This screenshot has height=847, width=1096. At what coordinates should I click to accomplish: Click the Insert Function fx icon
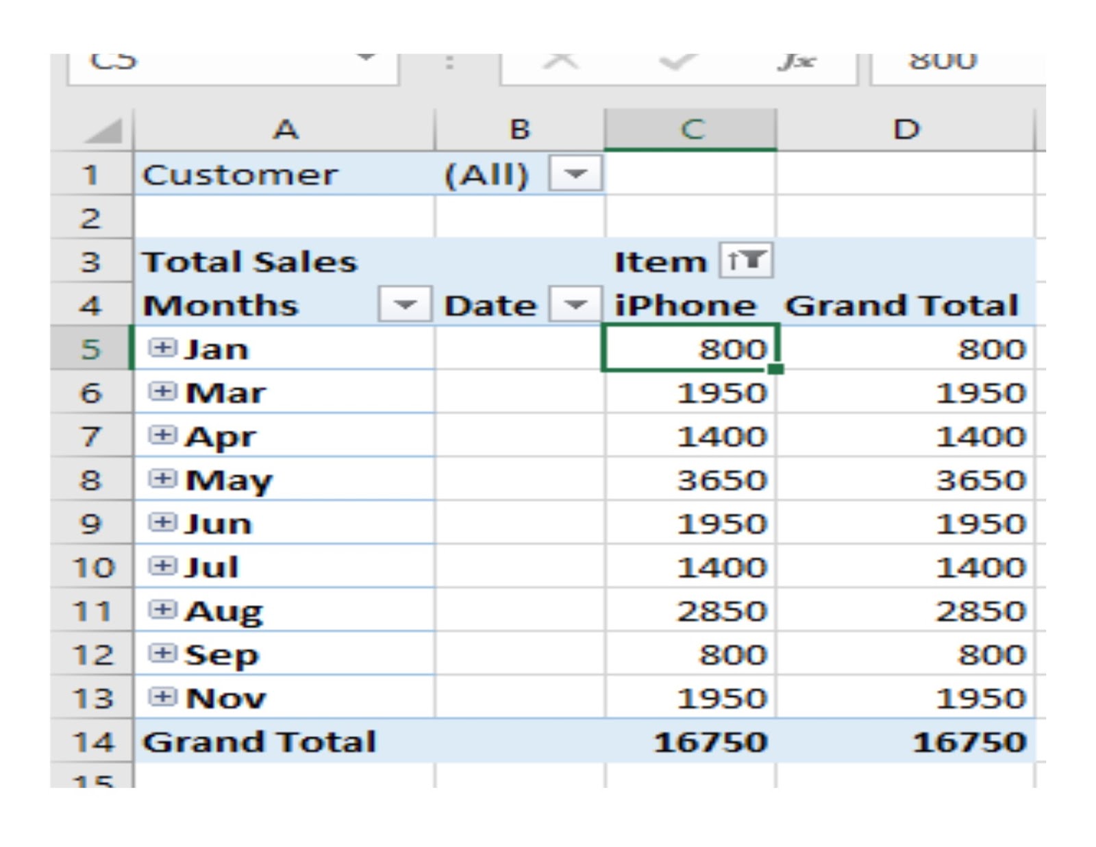pos(797,62)
